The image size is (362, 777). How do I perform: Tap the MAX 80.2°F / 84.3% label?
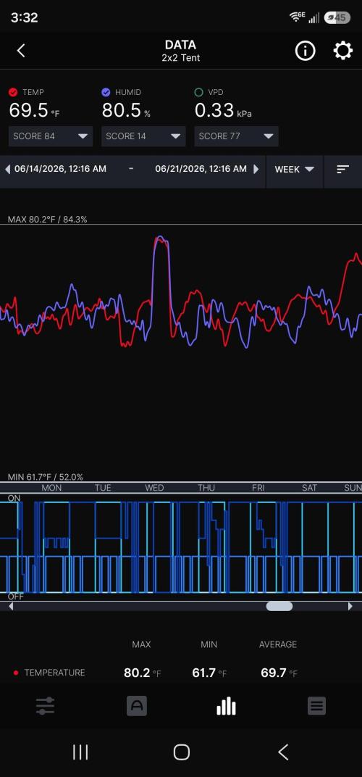coord(48,219)
